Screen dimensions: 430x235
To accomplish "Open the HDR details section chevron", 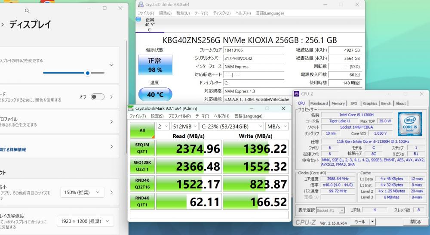I will coord(111,147).
